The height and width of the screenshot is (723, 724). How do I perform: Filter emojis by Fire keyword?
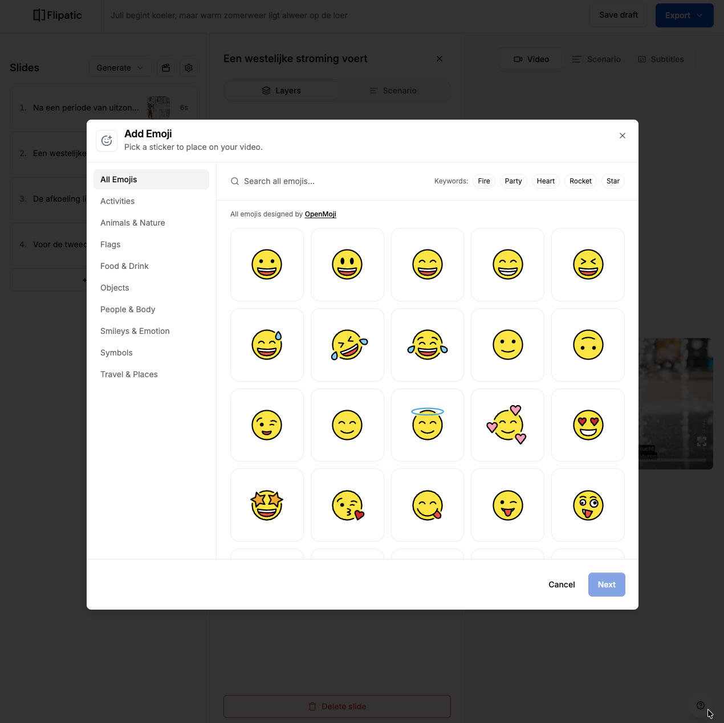(484, 181)
